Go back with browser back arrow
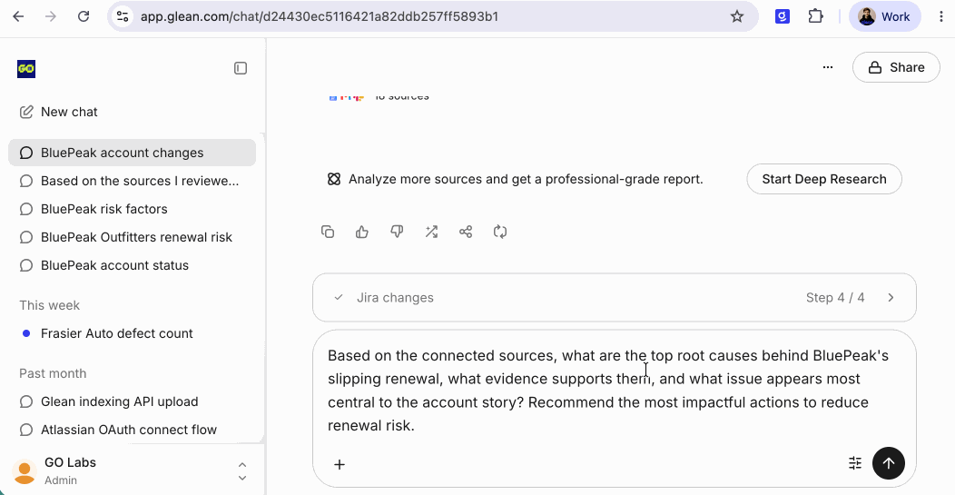Screen dimensions: 955x495 tap(18, 16)
